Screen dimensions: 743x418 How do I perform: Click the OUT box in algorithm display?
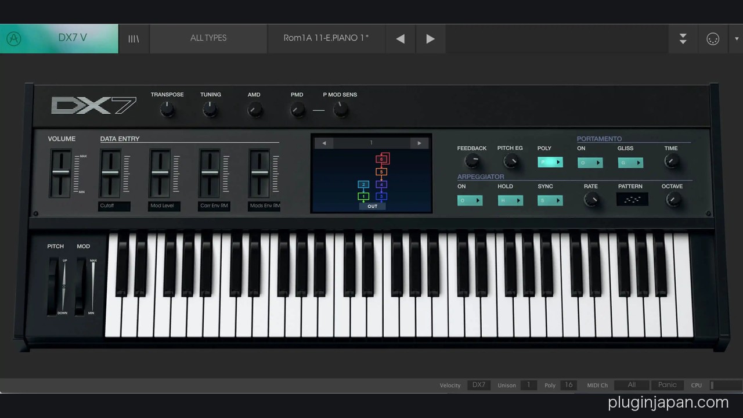click(x=372, y=206)
